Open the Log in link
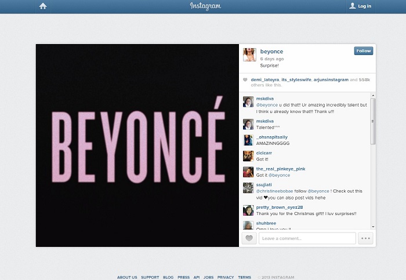The image size is (406, 280). pyautogui.click(x=360, y=6)
